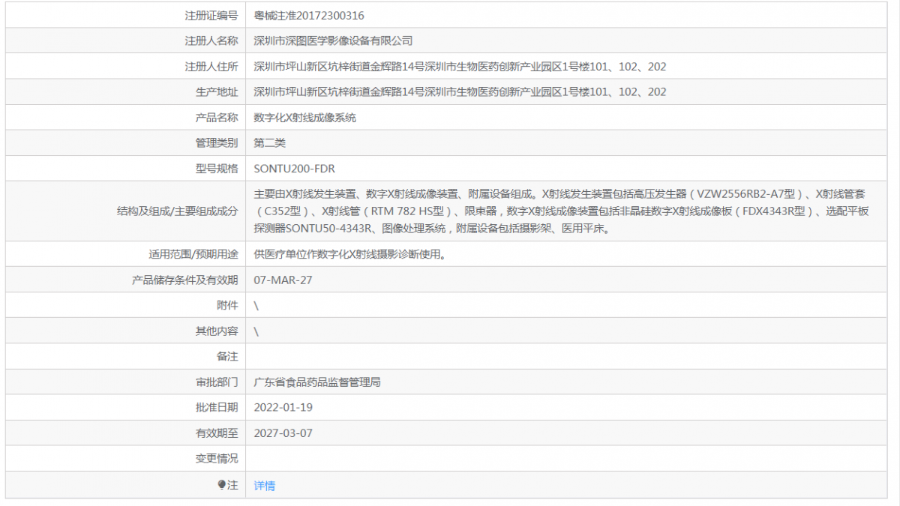The width and height of the screenshot is (900, 506).
Task: Click the 注册证编号 label
Action: coord(211,16)
